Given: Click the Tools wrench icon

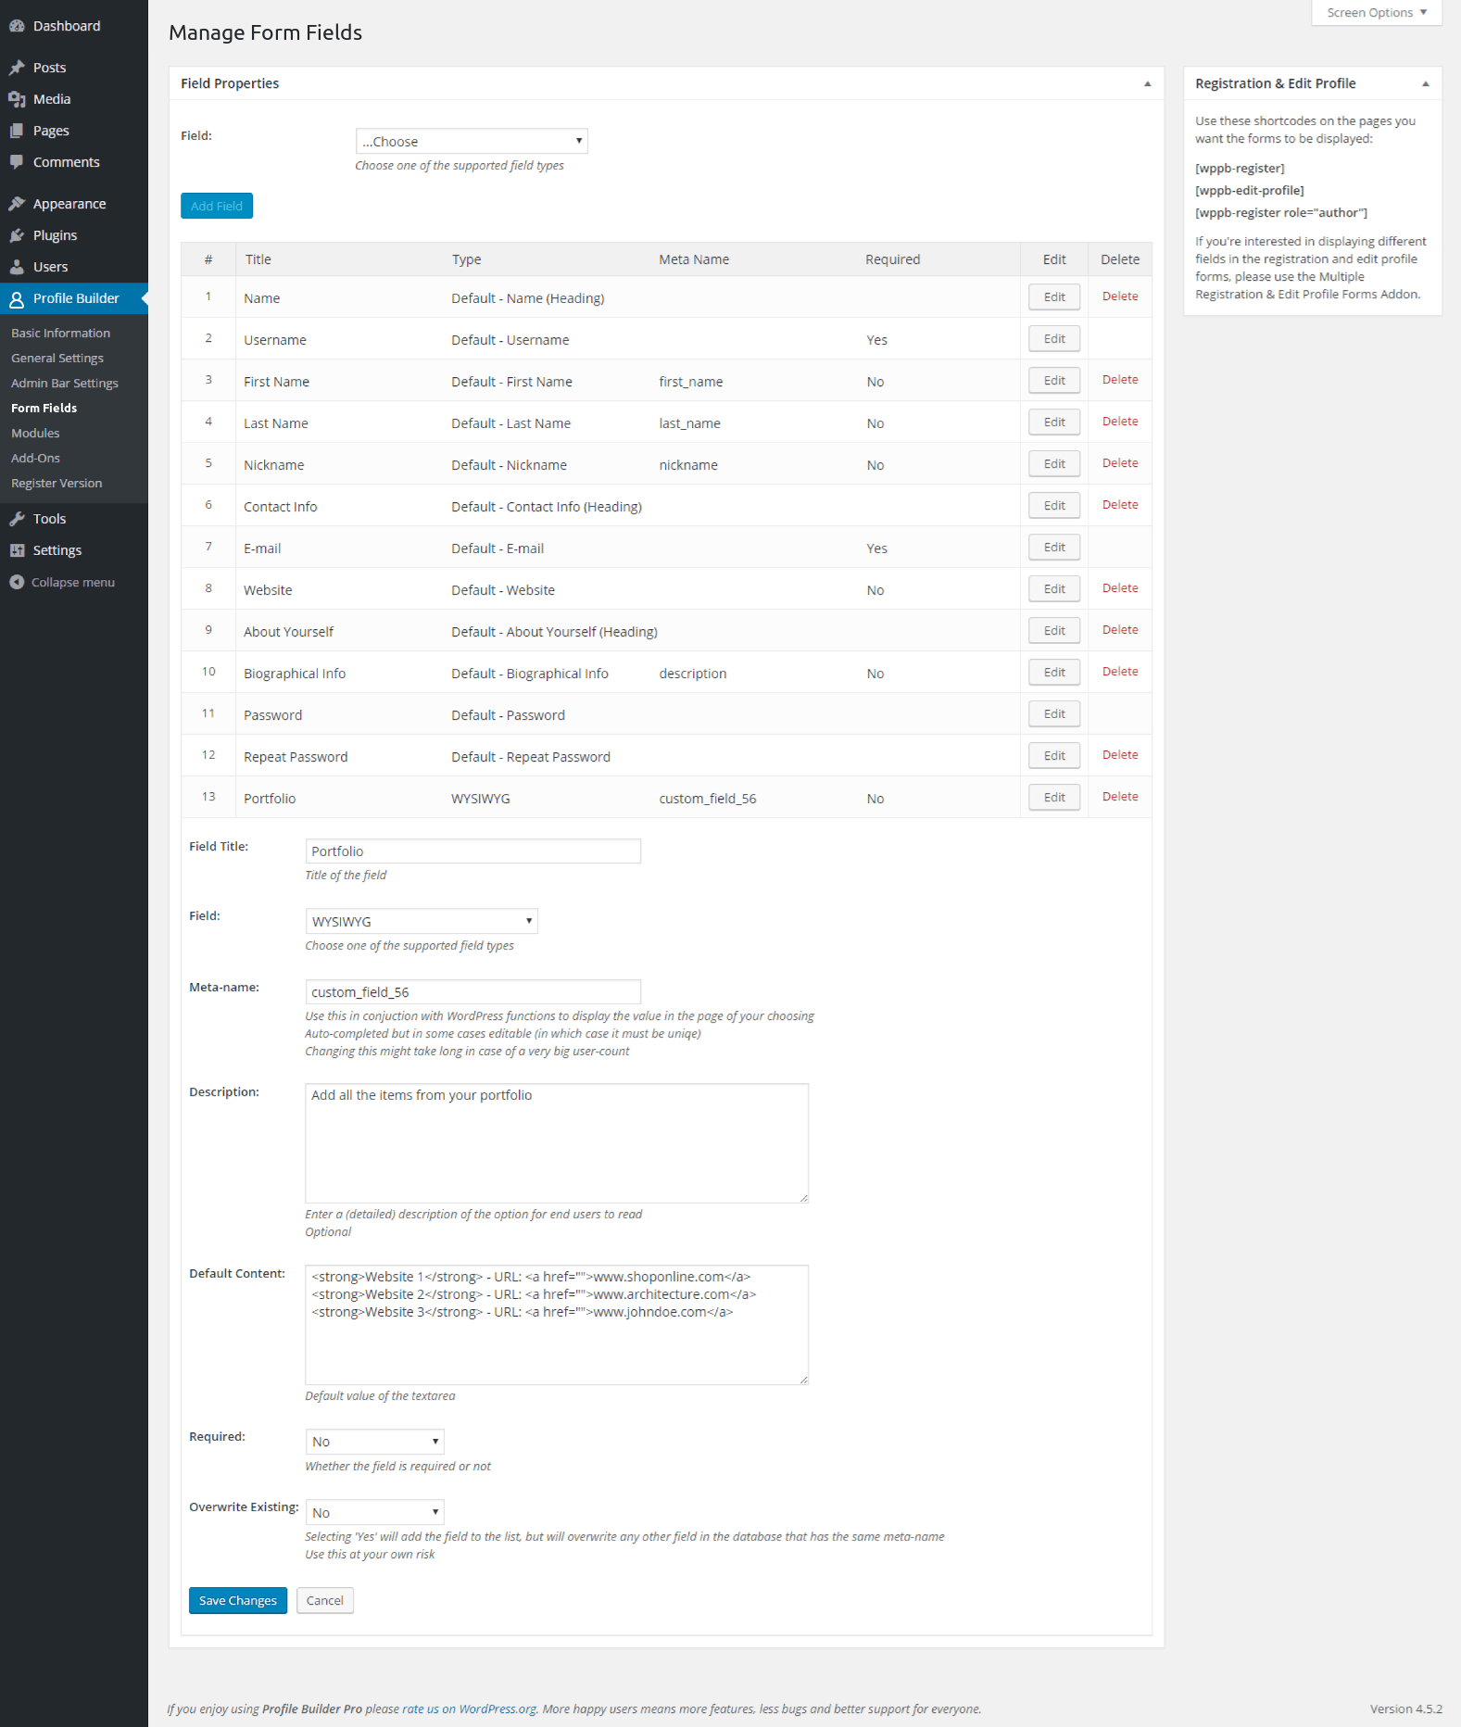Looking at the screenshot, I should point(17,519).
